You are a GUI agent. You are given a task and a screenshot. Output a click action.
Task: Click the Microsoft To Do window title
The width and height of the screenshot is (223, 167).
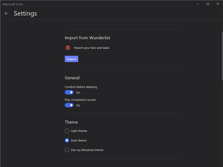[13, 4]
